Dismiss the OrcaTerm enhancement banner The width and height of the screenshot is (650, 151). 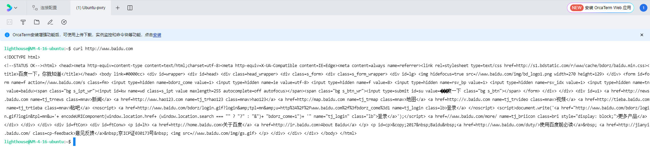pos(642,35)
